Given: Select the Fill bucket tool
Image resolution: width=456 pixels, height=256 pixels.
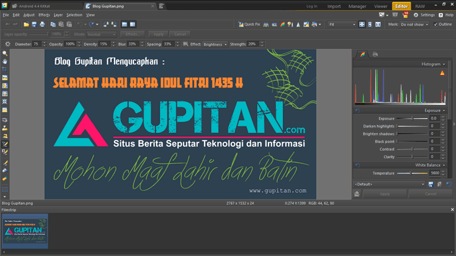Looking at the screenshot, I should pos(5,171).
